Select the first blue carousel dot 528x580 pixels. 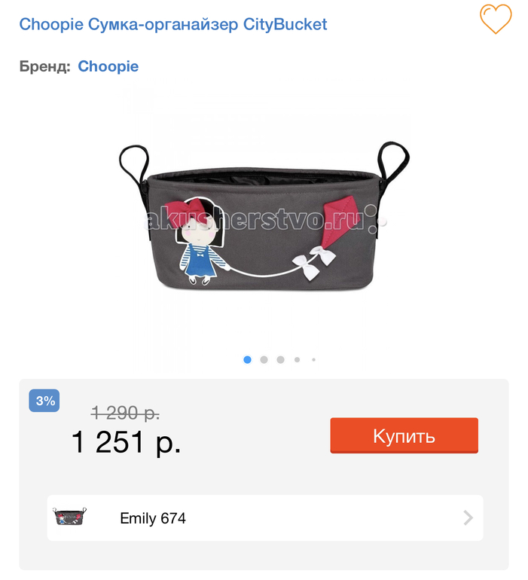(x=248, y=359)
